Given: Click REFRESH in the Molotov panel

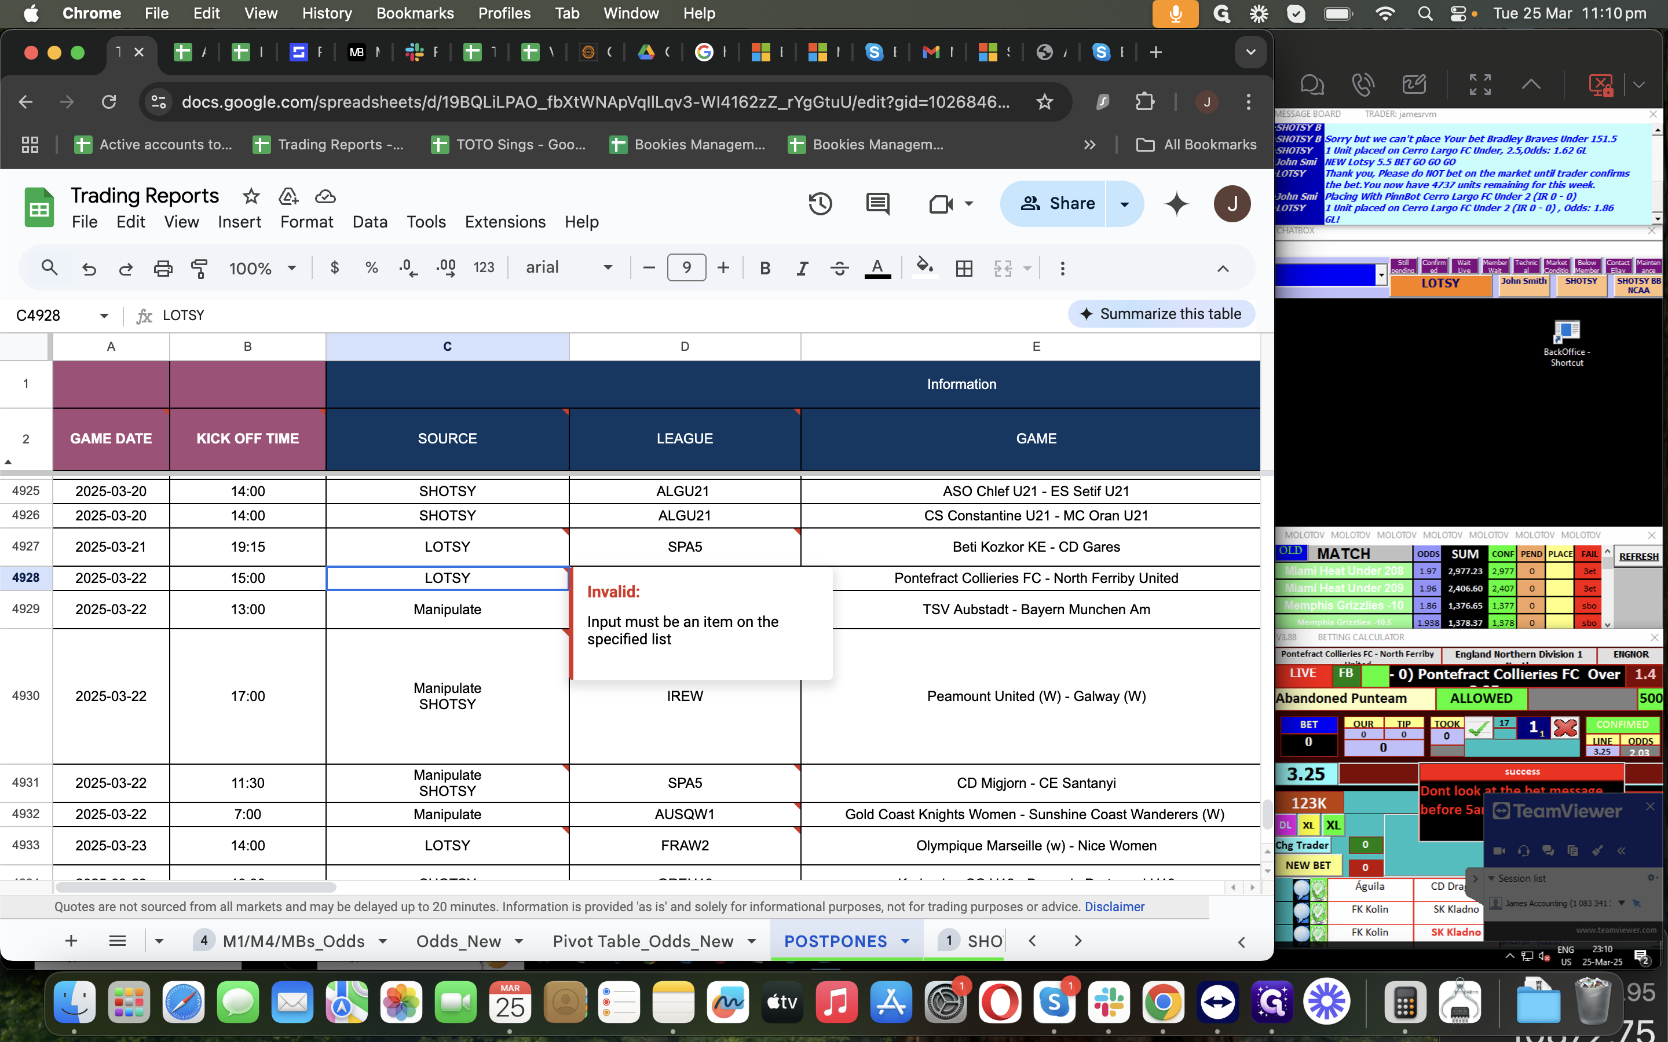Looking at the screenshot, I should pos(1638,556).
